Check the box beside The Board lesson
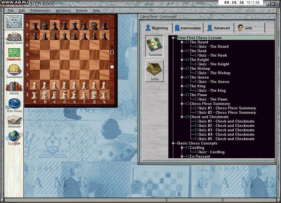281x203 pixels. (x=188, y=42)
